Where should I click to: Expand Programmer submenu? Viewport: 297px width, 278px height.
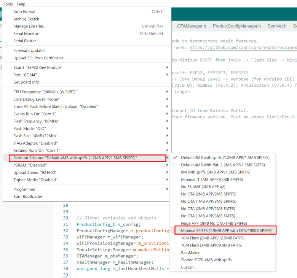coord(86,189)
